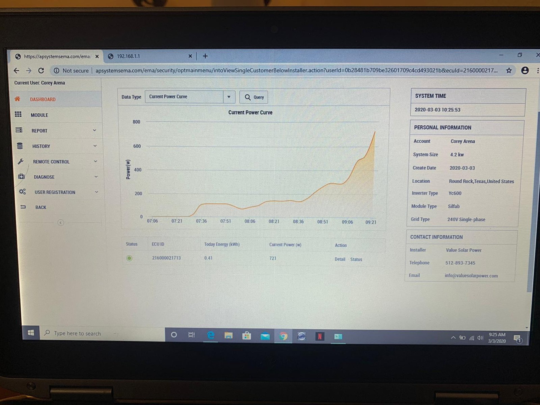
Task: Click the collapse sidebar arrow icon
Action: click(60, 223)
